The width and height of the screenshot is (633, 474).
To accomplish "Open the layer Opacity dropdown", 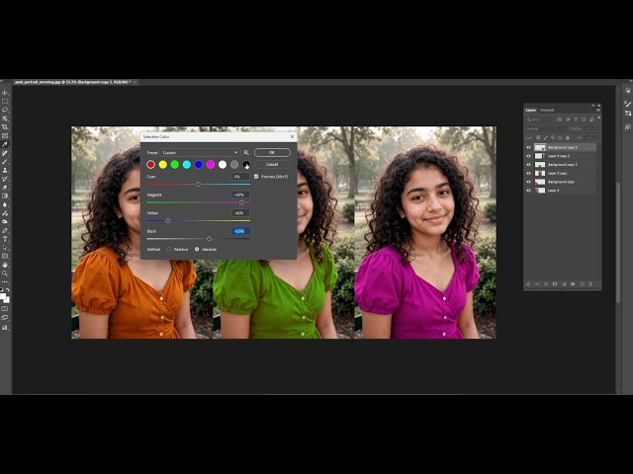I will pyautogui.click(x=589, y=129).
